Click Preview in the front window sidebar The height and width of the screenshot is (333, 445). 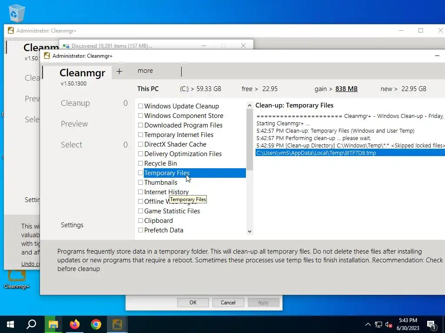tap(74, 124)
